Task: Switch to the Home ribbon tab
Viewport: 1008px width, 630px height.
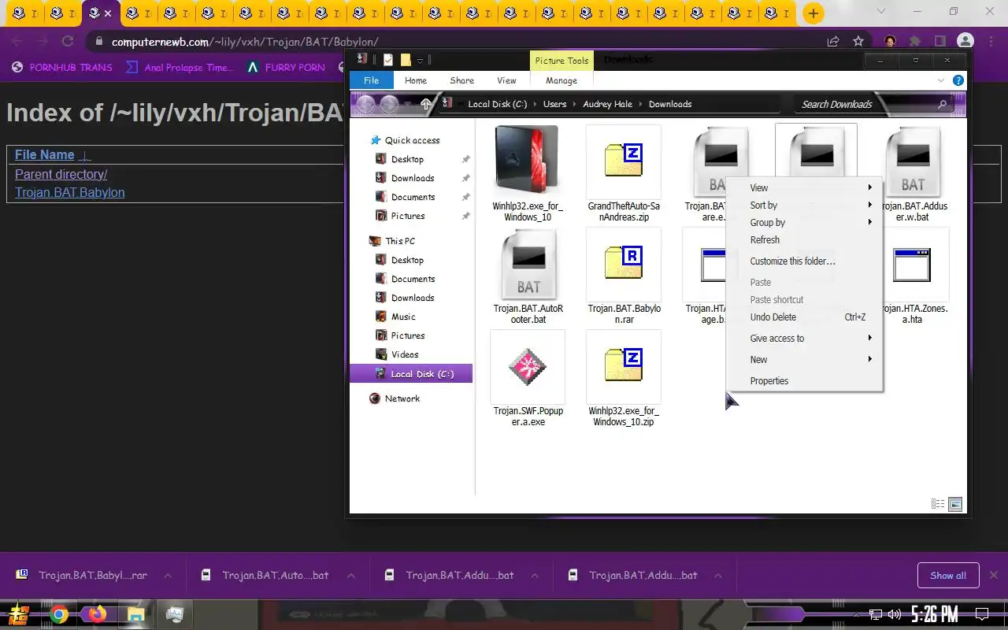Action: coord(416,80)
